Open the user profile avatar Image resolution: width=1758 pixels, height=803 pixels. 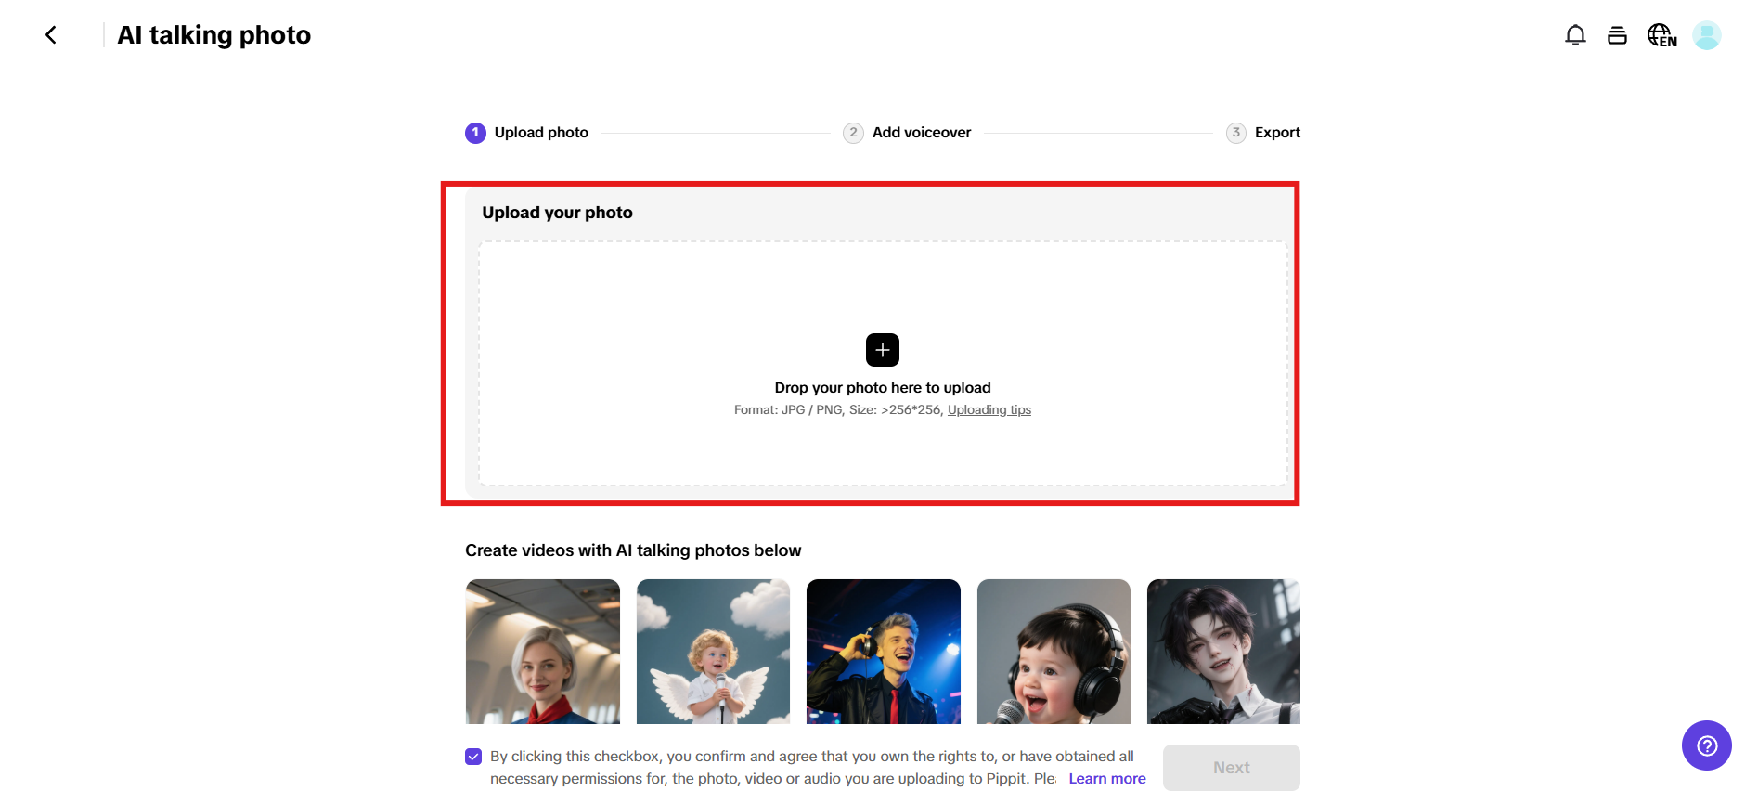click(x=1706, y=35)
